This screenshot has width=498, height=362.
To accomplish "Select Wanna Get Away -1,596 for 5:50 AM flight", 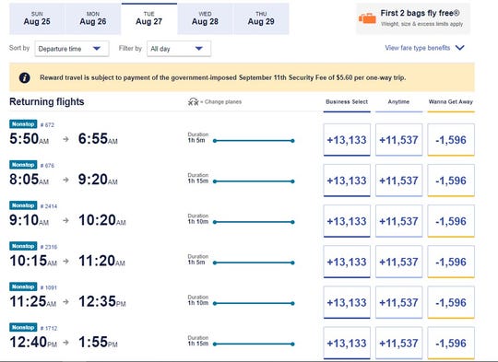I will [x=451, y=140].
